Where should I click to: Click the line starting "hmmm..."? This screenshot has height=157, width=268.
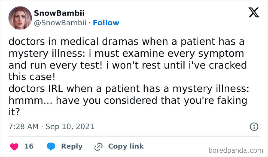[127, 101]
